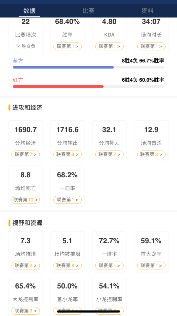
Task: Expand 分均经济 league rank 7 ranking
Action: pyautogui.click(x=26, y=155)
